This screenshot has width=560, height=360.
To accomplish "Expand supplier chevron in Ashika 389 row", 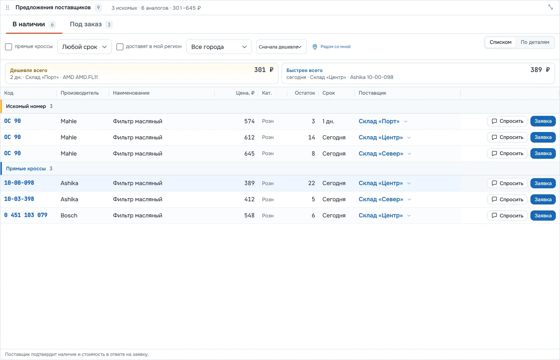I will (x=409, y=183).
